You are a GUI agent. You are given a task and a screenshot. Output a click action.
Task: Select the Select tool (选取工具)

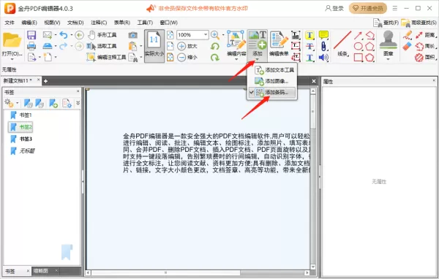(x=102, y=46)
